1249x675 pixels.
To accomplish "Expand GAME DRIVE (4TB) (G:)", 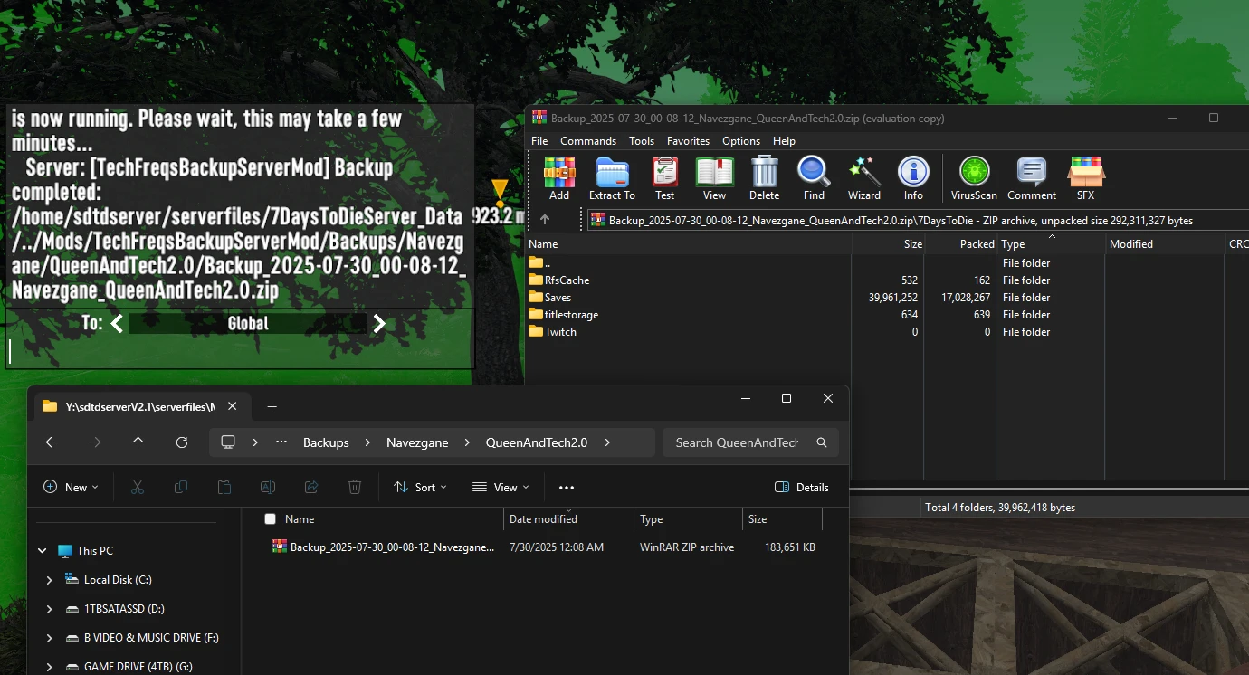I will pyautogui.click(x=49, y=667).
